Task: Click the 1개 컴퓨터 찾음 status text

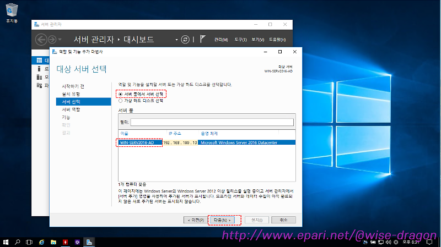Action: tap(132, 184)
